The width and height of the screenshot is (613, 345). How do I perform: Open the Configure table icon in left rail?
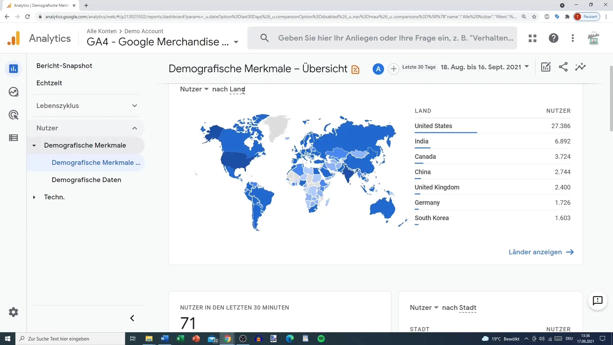(x=13, y=138)
